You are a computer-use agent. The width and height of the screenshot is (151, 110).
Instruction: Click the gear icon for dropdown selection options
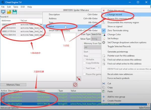[104, 43]
